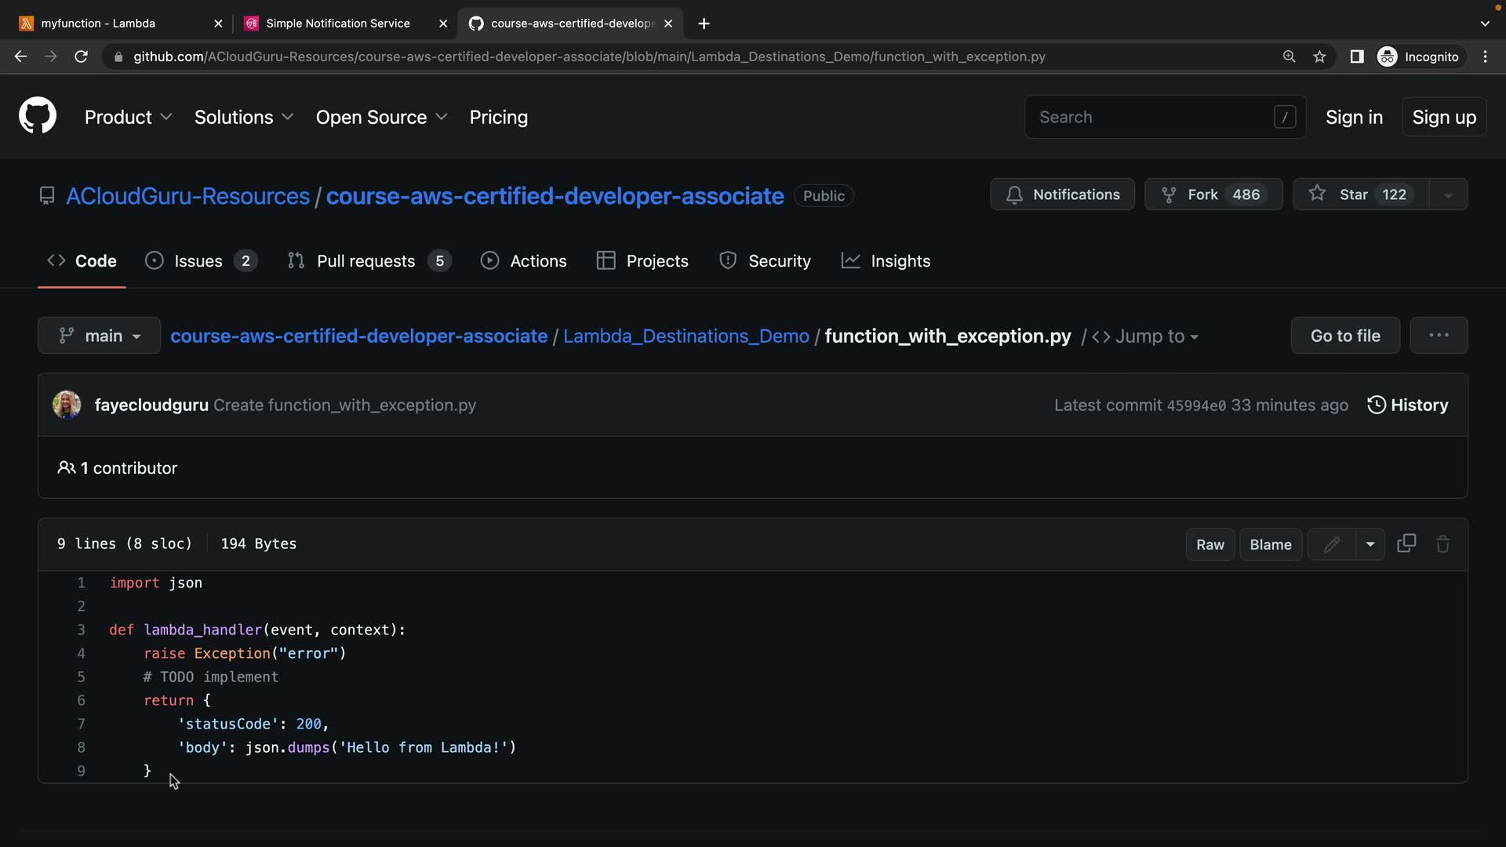Expand Star lists dropdown arrow
Screen dimensions: 1506x847
(x=1448, y=195)
